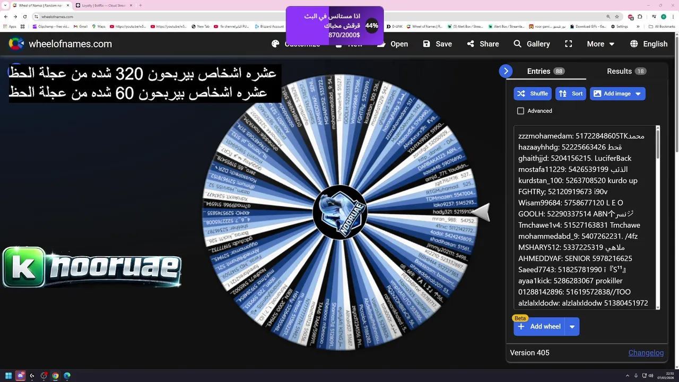The height and width of the screenshot is (382, 679).
Task: Click the zoom magnifier icon in address bar
Action: 608,16
